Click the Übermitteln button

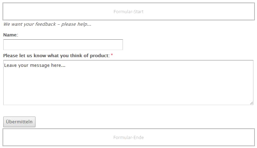click(x=19, y=122)
